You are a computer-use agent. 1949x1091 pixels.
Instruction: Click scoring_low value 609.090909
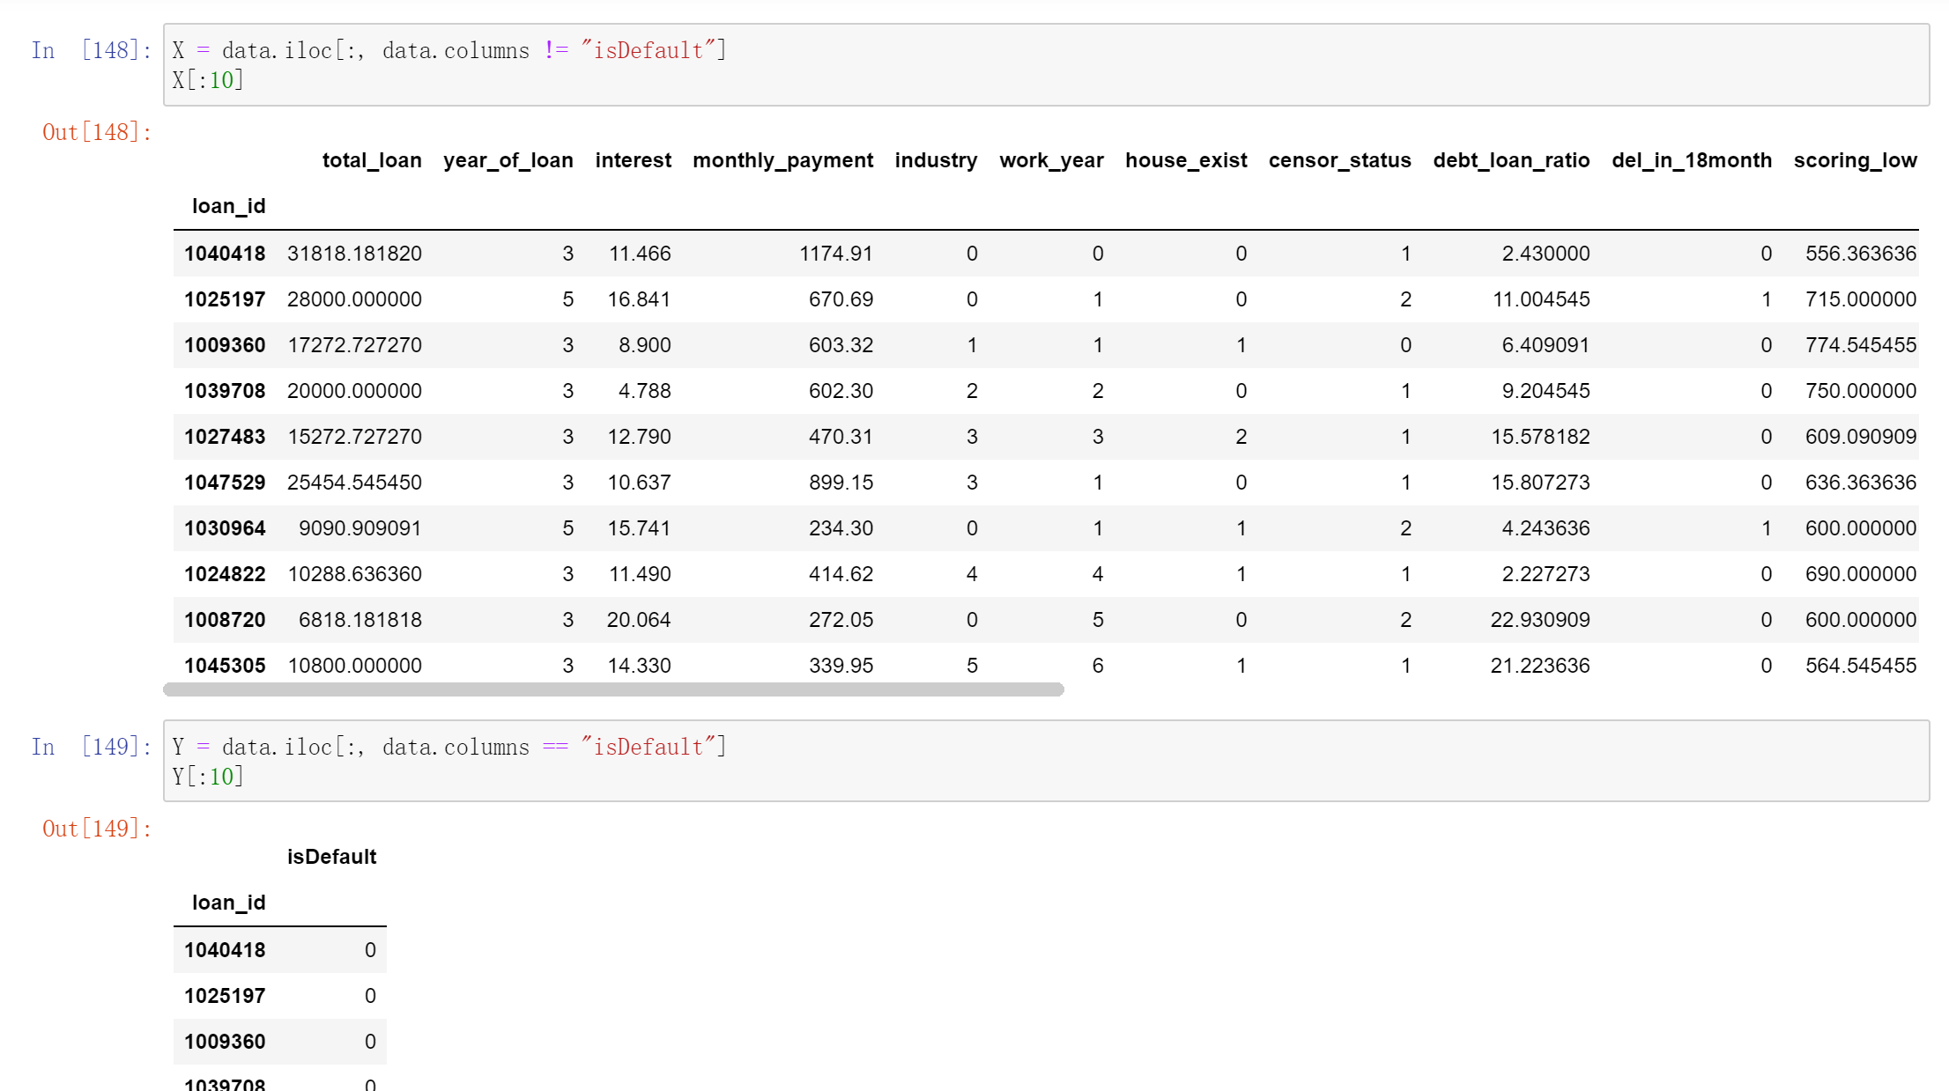(x=1861, y=437)
